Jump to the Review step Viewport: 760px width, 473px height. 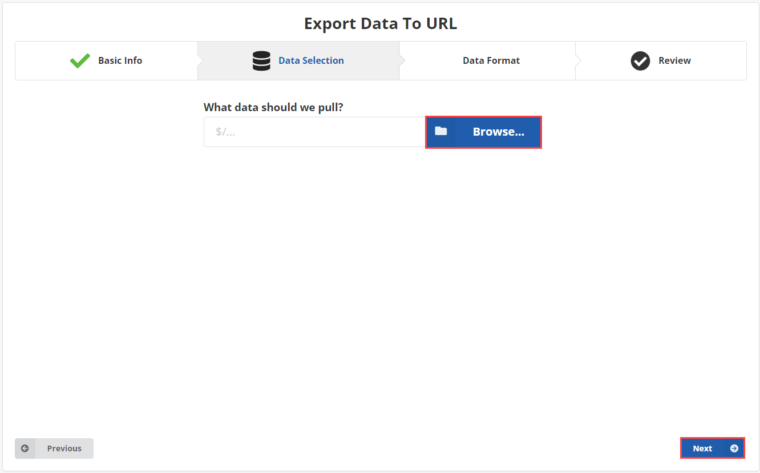[x=674, y=60]
